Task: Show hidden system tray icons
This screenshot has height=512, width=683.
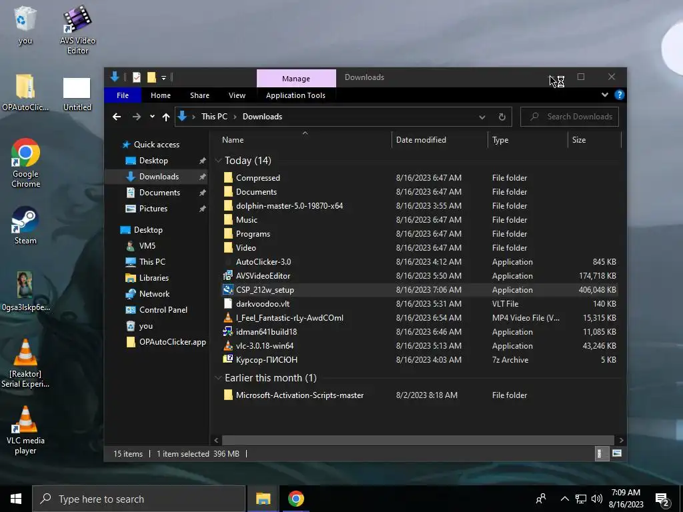Action: pyautogui.click(x=564, y=499)
